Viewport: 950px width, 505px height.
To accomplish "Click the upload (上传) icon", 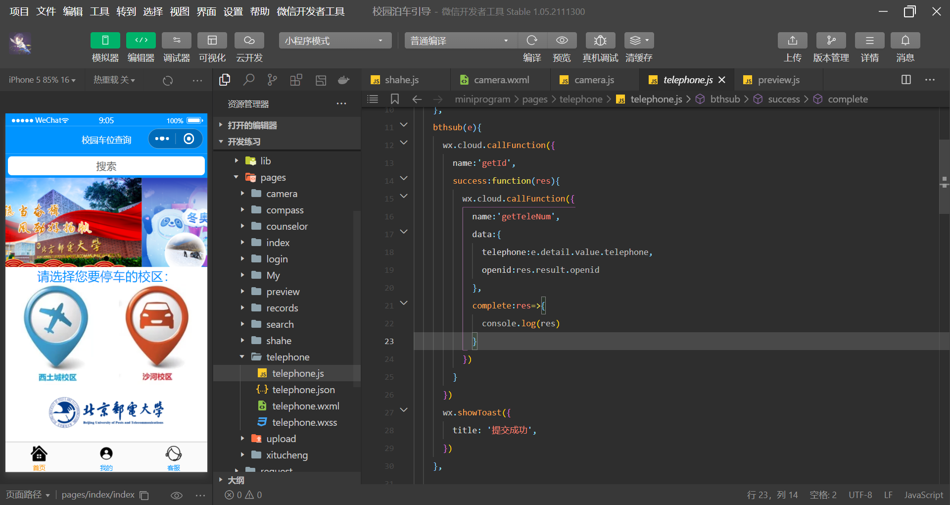I will pyautogui.click(x=792, y=41).
